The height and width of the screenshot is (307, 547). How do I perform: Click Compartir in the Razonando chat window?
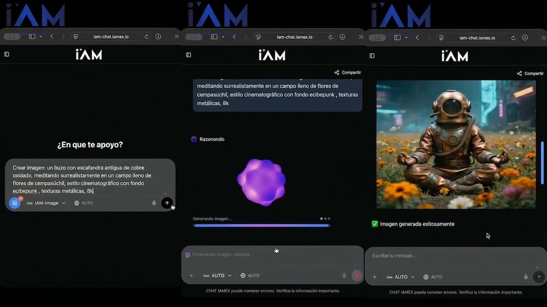(347, 72)
